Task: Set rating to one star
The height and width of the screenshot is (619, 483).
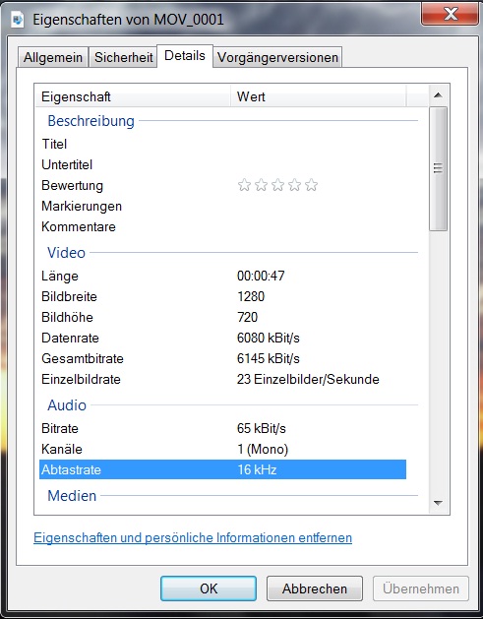Action: click(244, 185)
